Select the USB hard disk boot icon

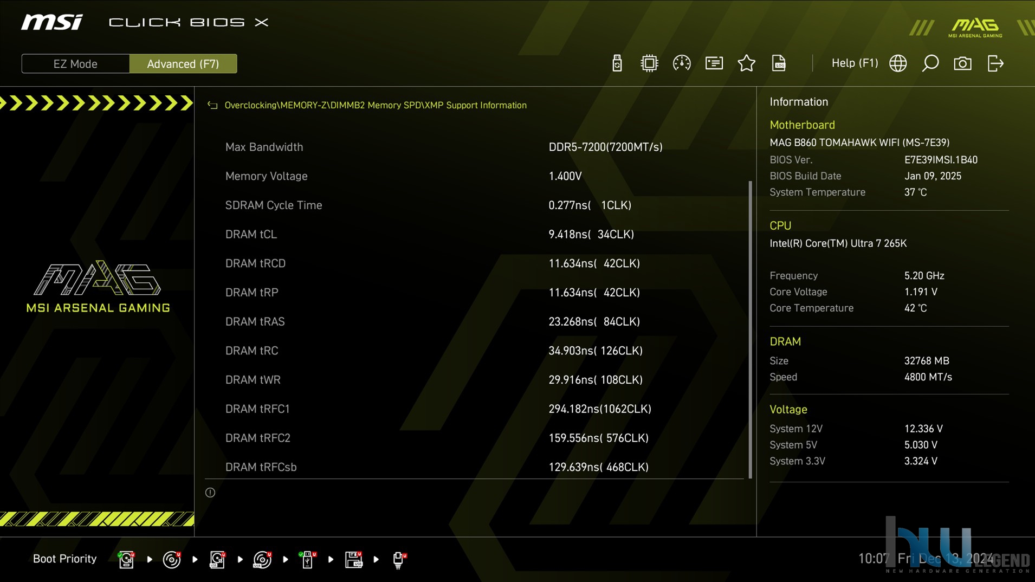[x=217, y=559]
